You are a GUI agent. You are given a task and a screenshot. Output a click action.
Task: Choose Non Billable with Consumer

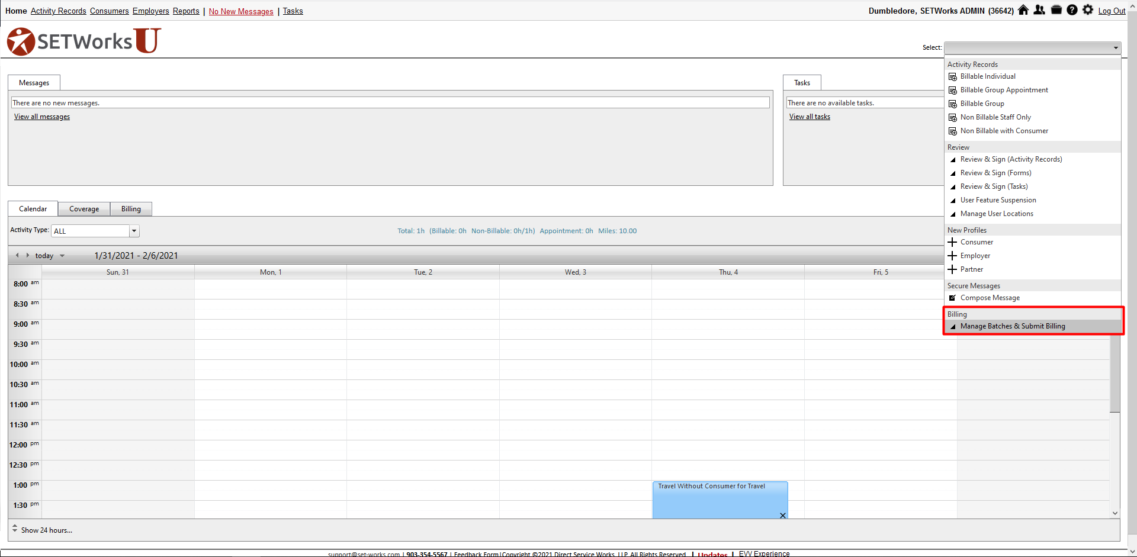1004,131
